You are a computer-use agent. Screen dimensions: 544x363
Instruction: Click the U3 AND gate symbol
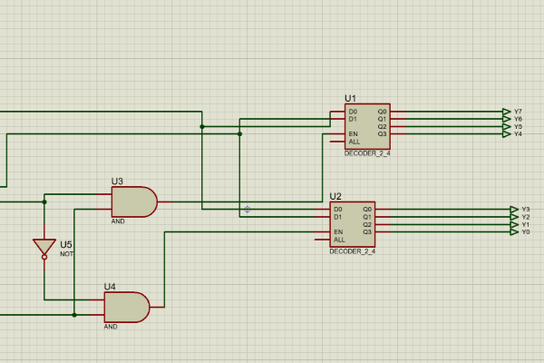(x=132, y=201)
